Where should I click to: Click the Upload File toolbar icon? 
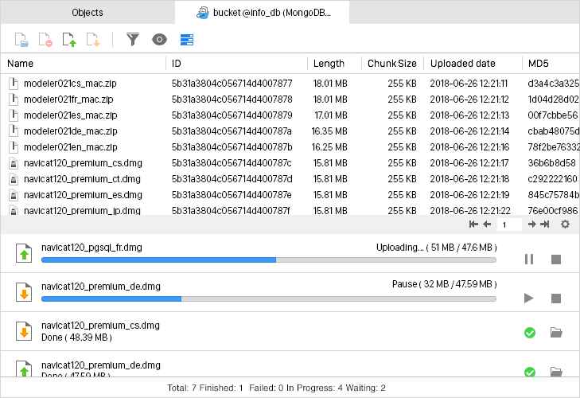pyautogui.click(x=69, y=40)
